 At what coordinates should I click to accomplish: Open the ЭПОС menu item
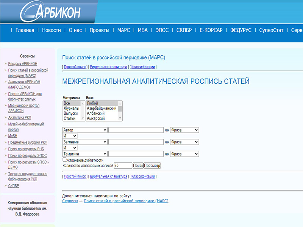point(162,30)
